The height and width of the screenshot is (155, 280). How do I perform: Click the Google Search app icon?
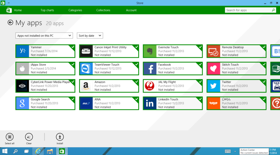click(22, 103)
